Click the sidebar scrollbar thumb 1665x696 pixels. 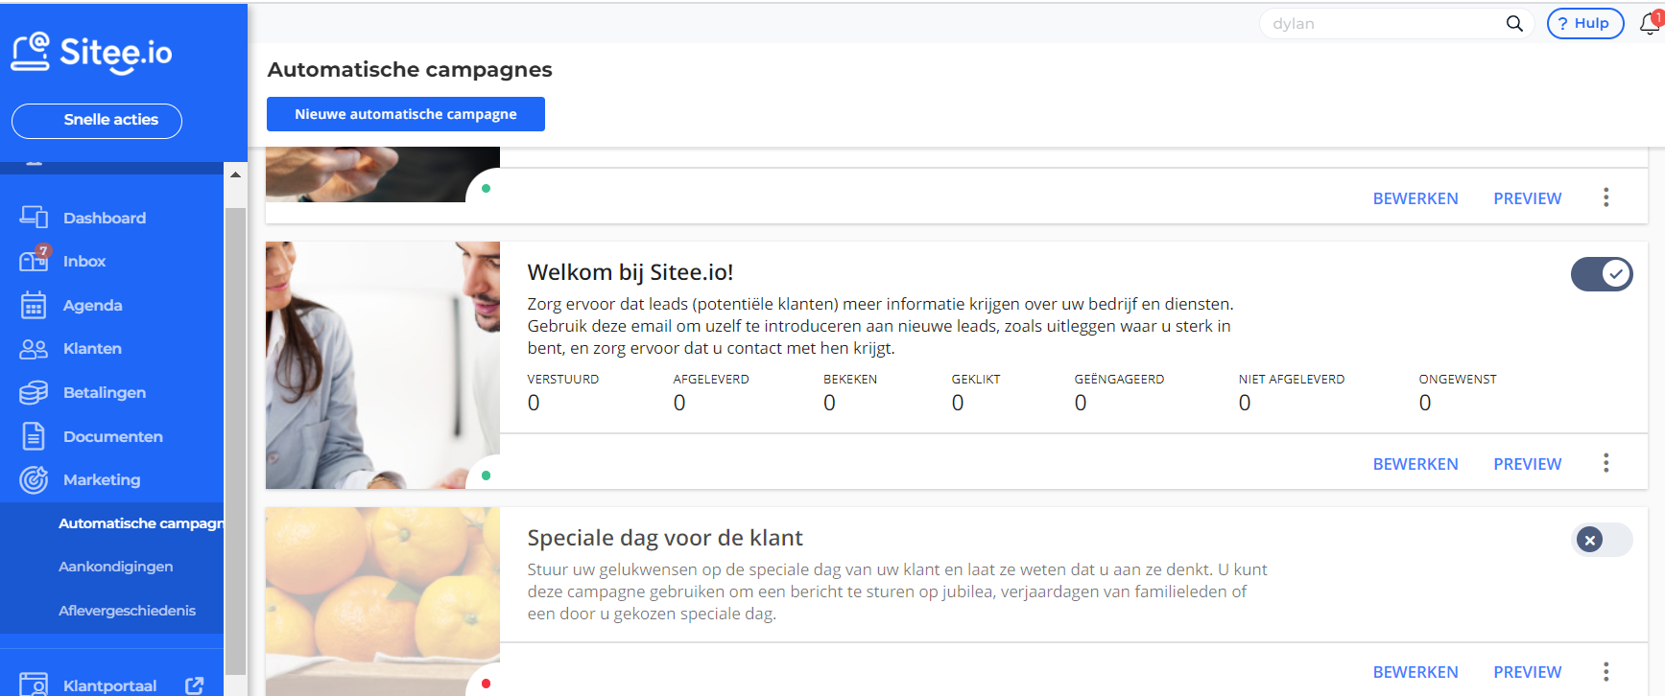(235, 441)
